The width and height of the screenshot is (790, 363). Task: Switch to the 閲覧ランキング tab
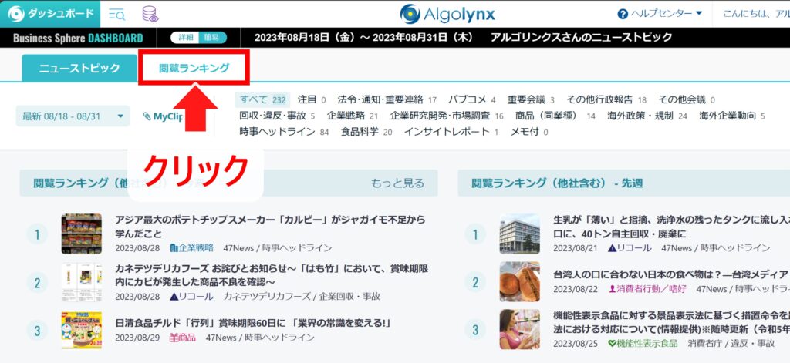pyautogui.click(x=194, y=68)
